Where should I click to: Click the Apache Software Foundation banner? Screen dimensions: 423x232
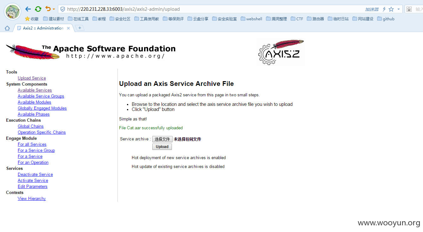pyautogui.click(x=91, y=51)
